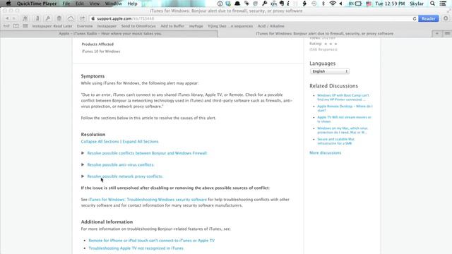The height and width of the screenshot is (254, 452).
Task: Switch to the Apple iTunes Radio tab
Action: coord(109,34)
